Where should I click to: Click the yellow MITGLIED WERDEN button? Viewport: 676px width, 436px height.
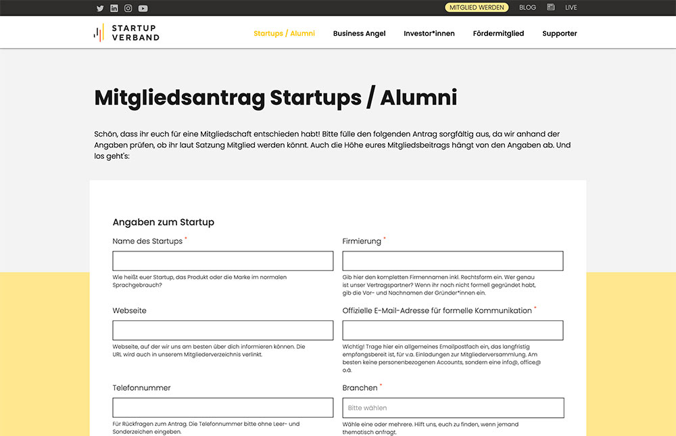(x=477, y=7)
